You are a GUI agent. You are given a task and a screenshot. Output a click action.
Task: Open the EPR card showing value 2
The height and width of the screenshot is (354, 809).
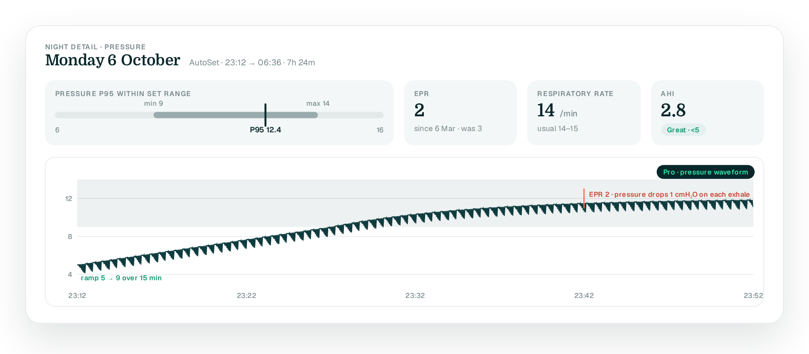460,113
